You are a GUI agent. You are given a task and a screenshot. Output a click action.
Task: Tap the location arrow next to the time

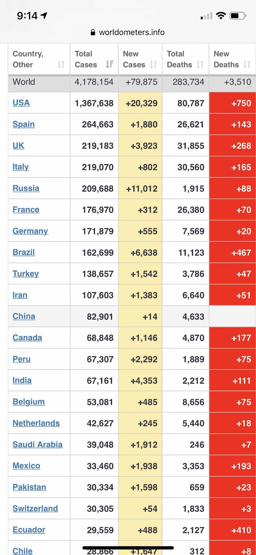coord(44,16)
